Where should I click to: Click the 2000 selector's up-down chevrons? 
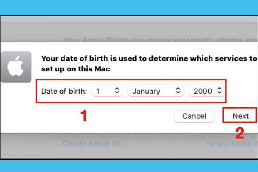pos(219,91)
